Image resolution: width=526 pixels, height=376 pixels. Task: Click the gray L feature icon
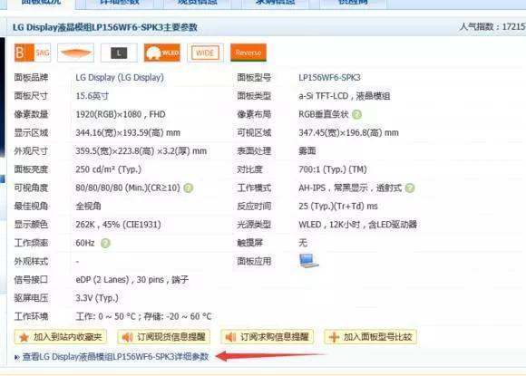(119, 53)
